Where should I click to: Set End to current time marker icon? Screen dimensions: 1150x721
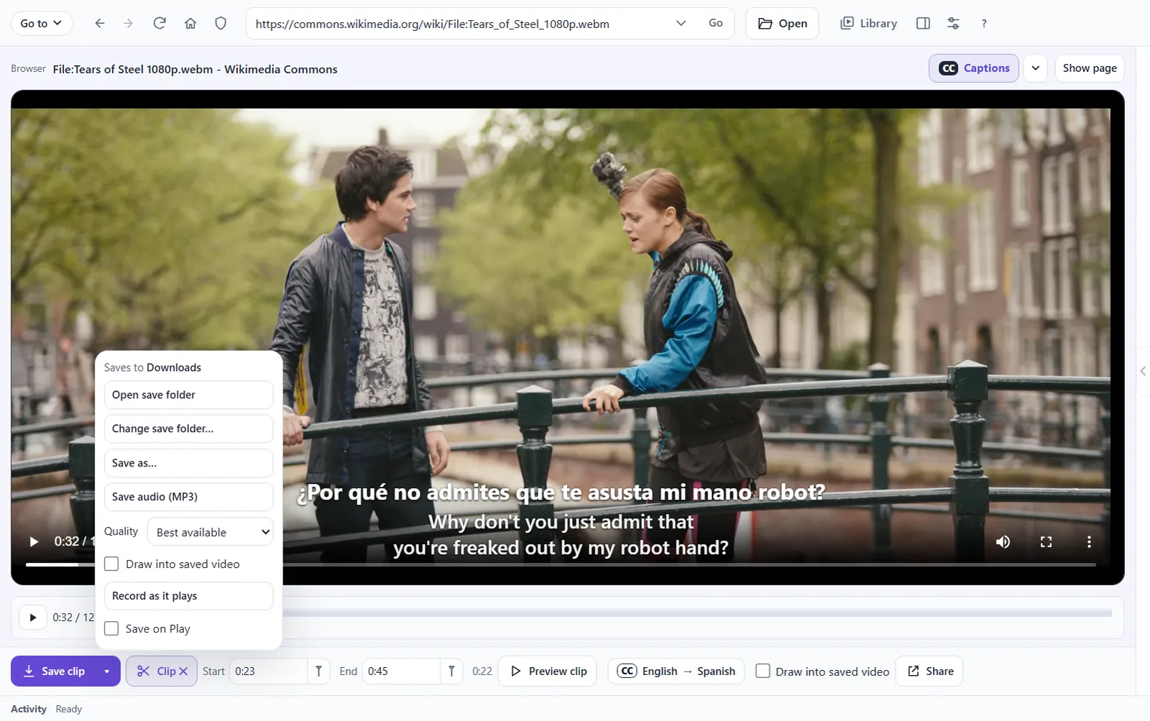point(451,671)
